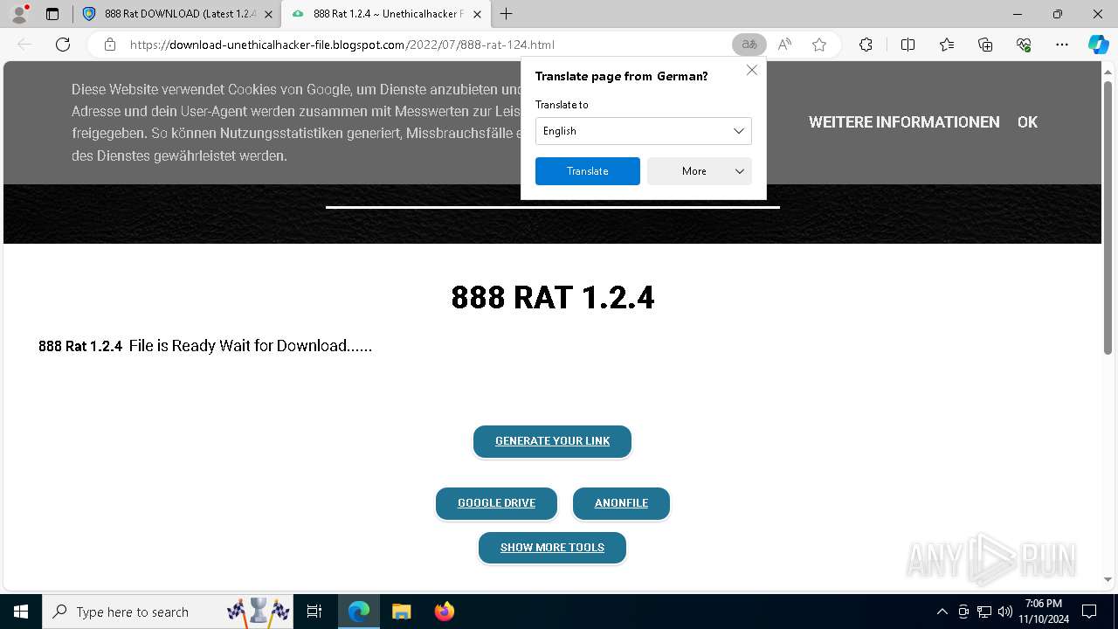Close the Unethicalhacker tab
Image resolution: width=1118 pixels, height=629 pixels.
(x=477, y=14)
